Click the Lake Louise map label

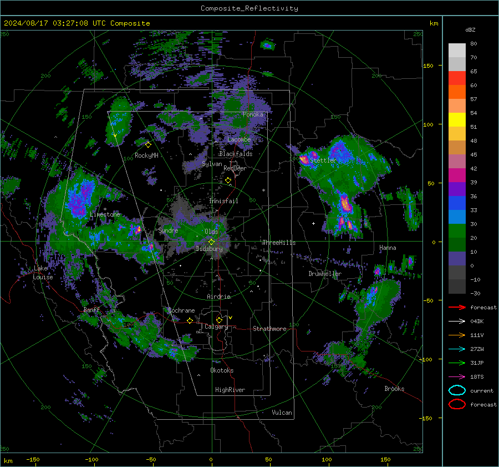(43, 273)
